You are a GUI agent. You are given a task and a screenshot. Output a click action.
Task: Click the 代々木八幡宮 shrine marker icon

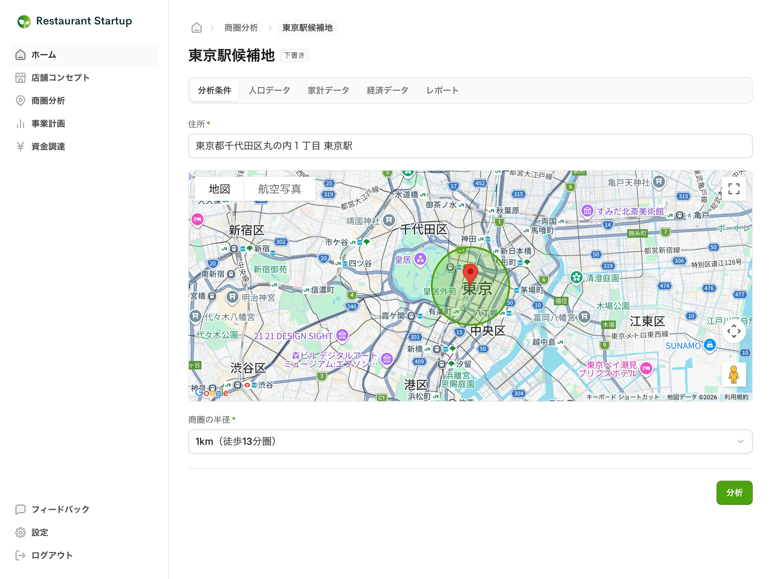point(195,316)
